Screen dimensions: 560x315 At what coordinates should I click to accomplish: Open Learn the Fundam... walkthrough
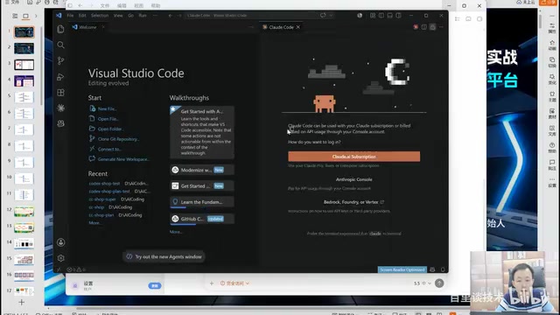point(202,202)
